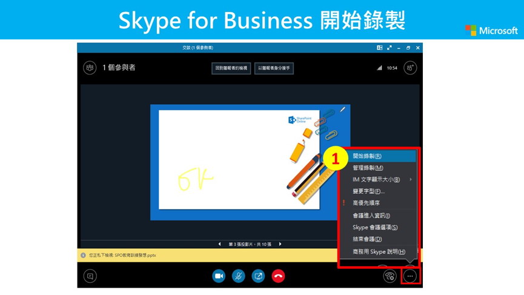Toggle the muted microphone button
This screenshot has height=295, width=524.
pyautogui.click(x=238, y=276)
